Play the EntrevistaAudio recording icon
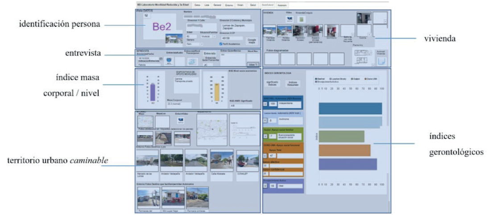Image resolution: width=492 pixels, height=216 pixels. click(169, 60)
